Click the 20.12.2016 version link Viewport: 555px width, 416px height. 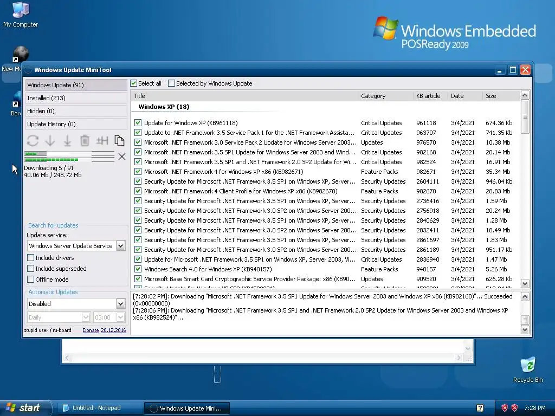pos(113,330)
